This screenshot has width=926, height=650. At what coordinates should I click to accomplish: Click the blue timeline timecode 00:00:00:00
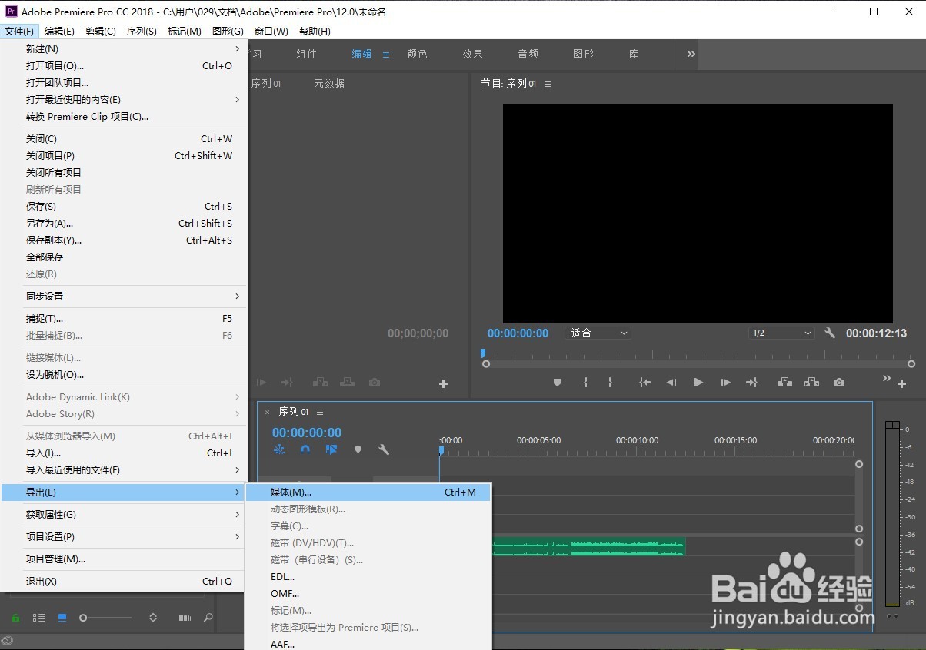(307, 433)
